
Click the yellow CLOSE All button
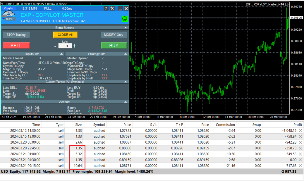65,35
